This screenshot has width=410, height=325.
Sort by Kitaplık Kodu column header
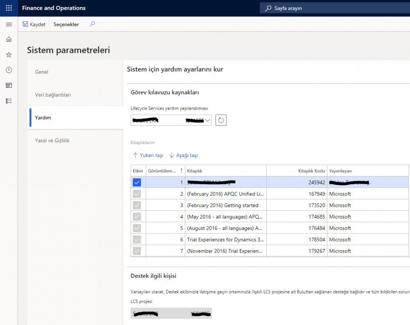click(x=297, y=171)
